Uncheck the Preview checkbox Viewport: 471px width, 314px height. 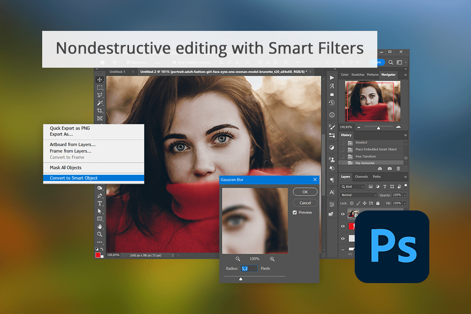(295, 212)
